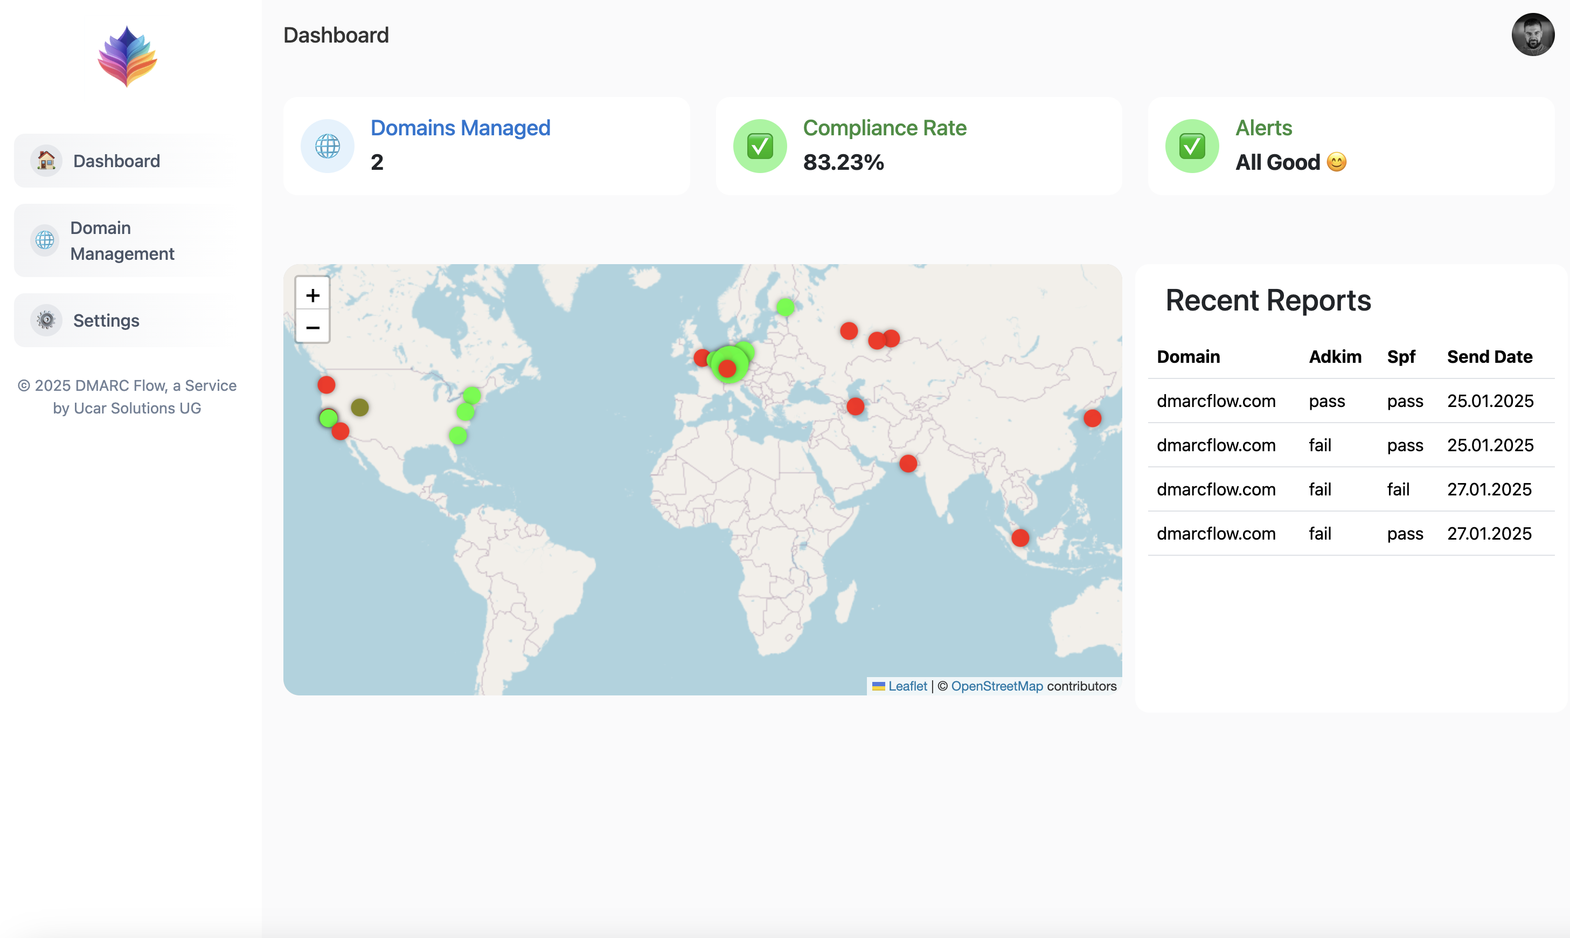Screen dimensions: 1570x938
Task: Zoom the map out with the minus button
Action: (x=312, y=327)
